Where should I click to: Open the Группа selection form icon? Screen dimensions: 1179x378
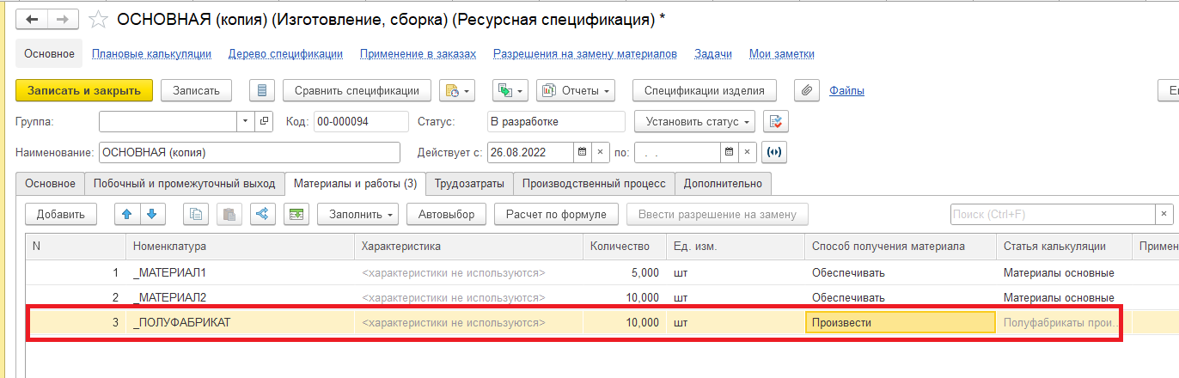click(x=264, y=121)
